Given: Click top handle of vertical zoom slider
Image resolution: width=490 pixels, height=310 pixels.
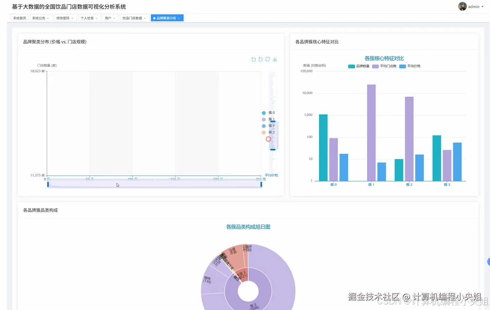Looking at the screenshot, I should coord(273,121).
